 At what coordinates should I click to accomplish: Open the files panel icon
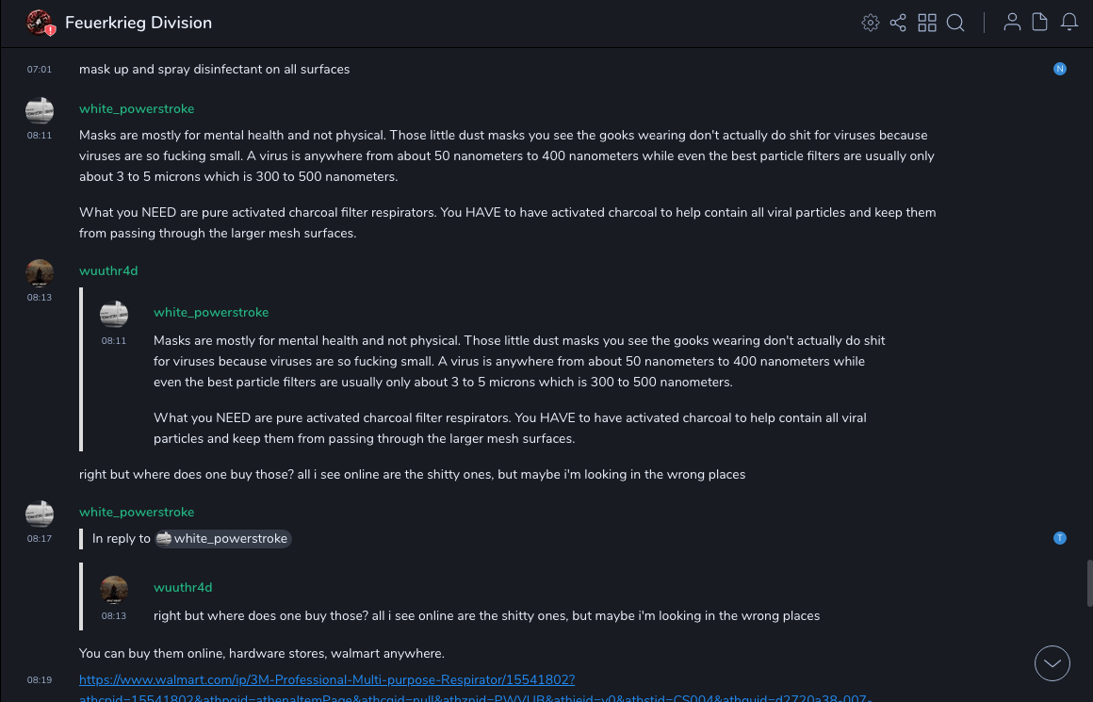tap(1040, 23)
